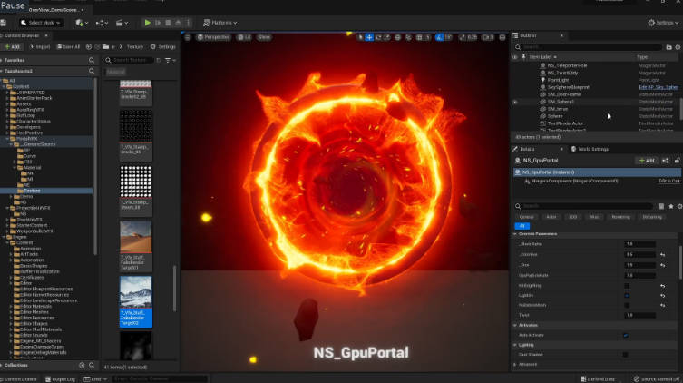Toggle visibility eye for SM_Sphere1
The height and width of the screenshot is (383, 683).
515,102
